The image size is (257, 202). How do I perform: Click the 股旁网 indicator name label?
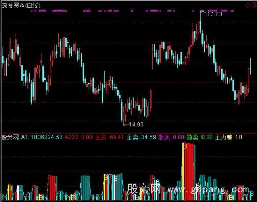(x=10, y=137)
